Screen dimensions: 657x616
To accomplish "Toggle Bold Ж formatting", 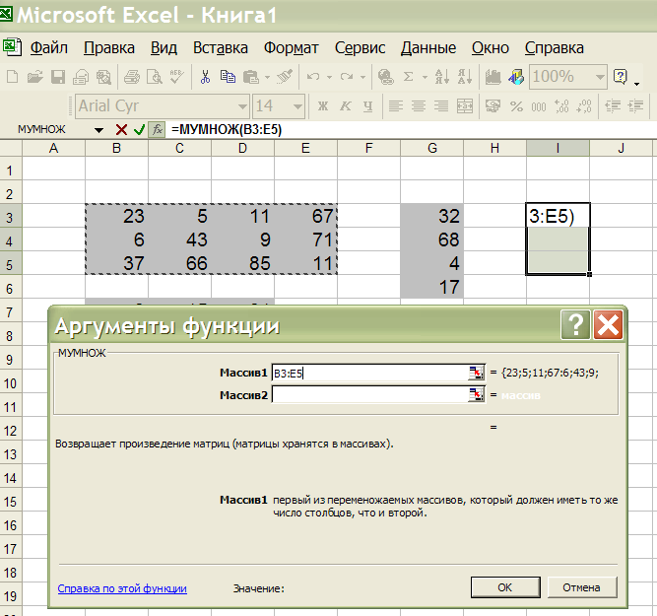I will click(323, 106).
